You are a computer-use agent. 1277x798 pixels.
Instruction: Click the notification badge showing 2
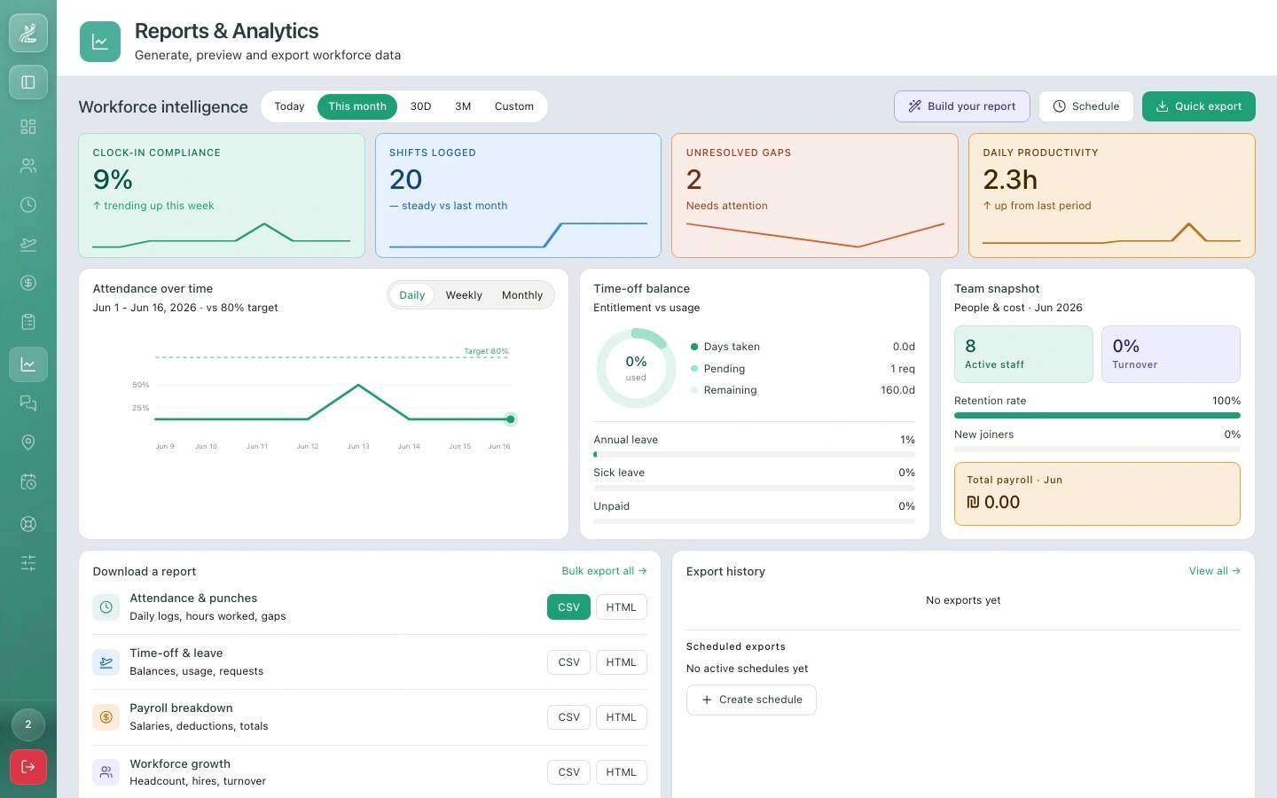pos(28,724)
